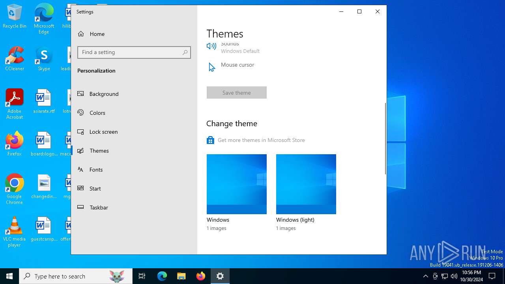Select the changedin image file on desktop

tap(44, 187)
